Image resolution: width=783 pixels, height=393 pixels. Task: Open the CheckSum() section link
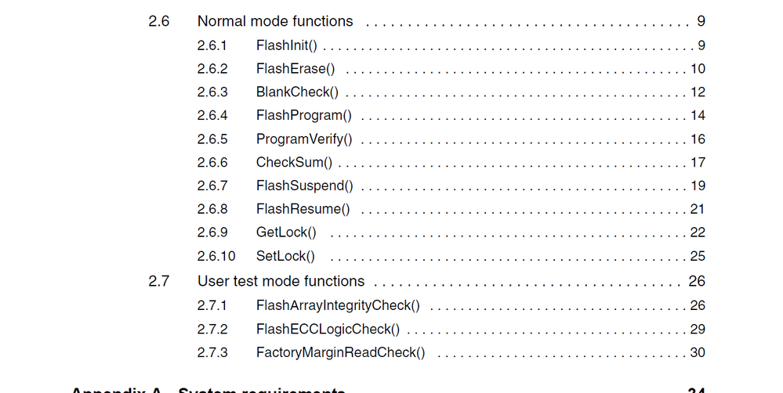tap(295, 163)
